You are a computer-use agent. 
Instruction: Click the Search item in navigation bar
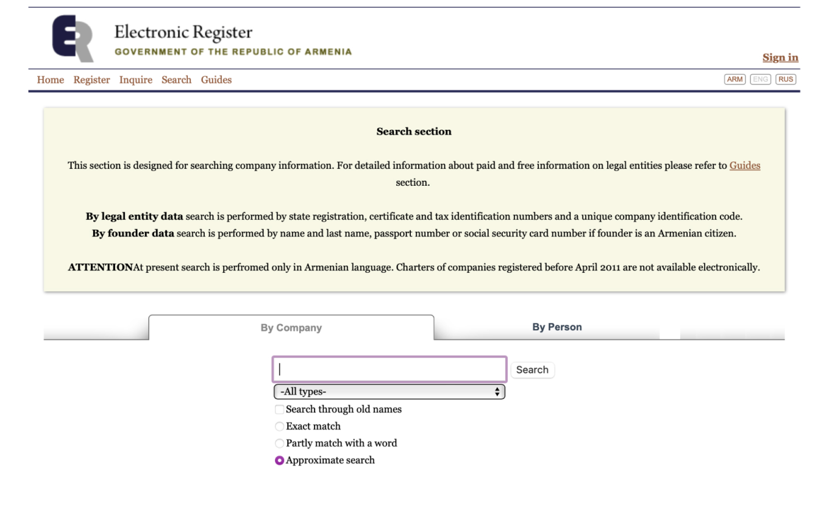176,80
